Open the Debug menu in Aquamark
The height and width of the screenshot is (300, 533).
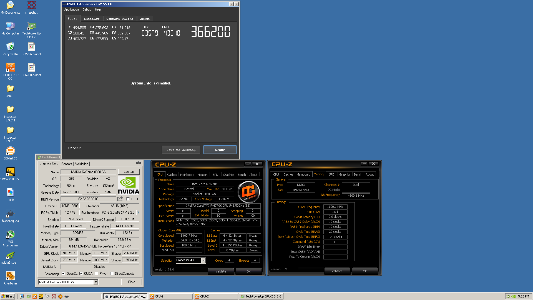click(x=87, y=9)
